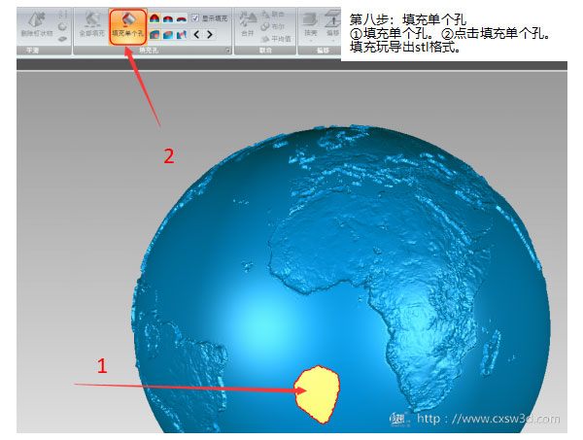Select the flat fill mode icon
Viewport: 583px width, 440px height.
pos(182,19)
